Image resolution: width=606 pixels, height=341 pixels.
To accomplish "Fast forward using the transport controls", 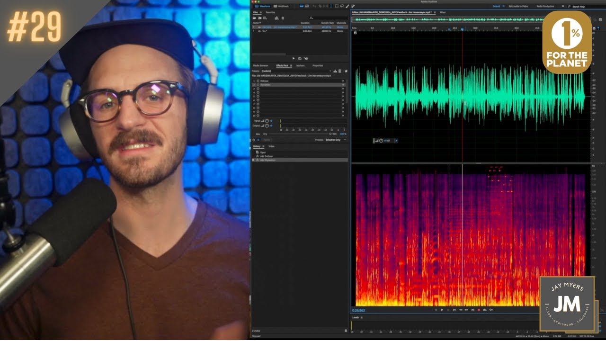I will (x=466, y=310).
